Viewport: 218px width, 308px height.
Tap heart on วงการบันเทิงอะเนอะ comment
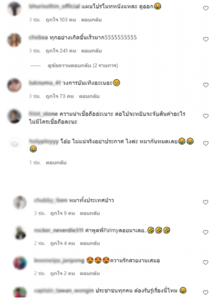pyautogui.click(x=206, y=85)
